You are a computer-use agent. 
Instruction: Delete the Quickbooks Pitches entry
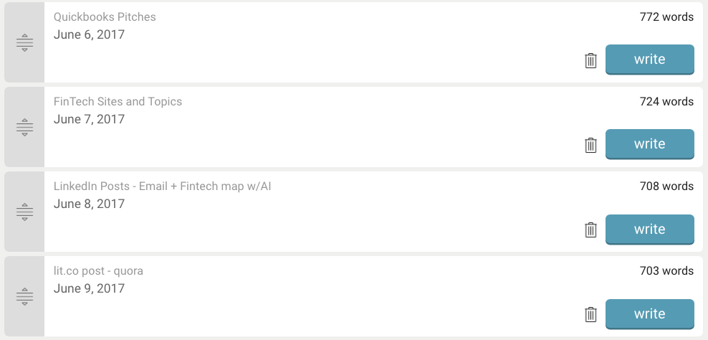tap(590, 60)
